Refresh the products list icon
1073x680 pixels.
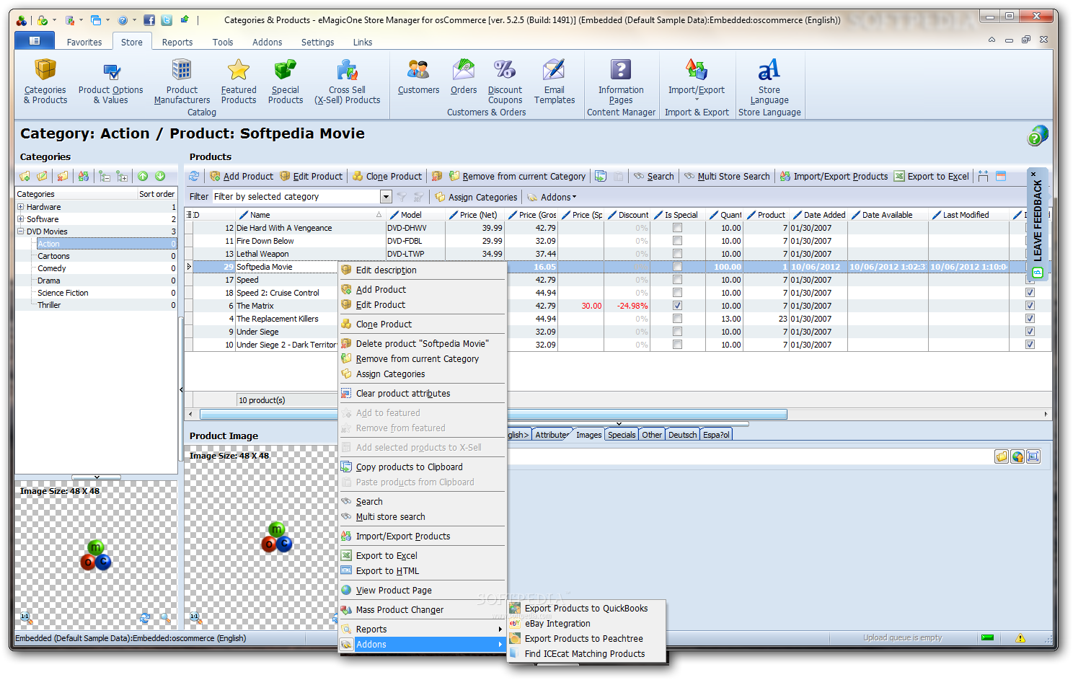(194, 176)
